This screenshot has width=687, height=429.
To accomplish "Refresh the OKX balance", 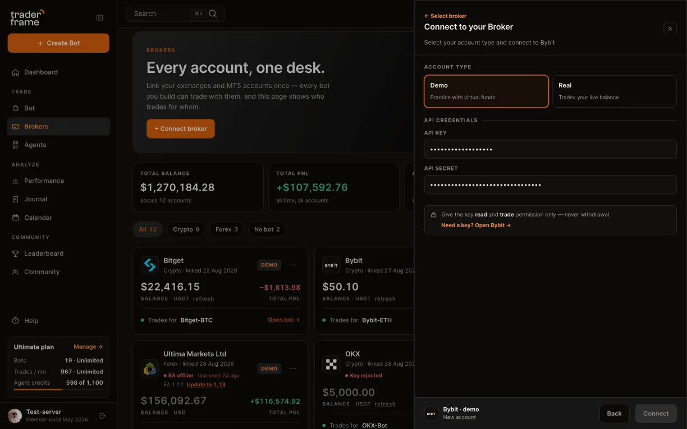I will click(385, 404).
